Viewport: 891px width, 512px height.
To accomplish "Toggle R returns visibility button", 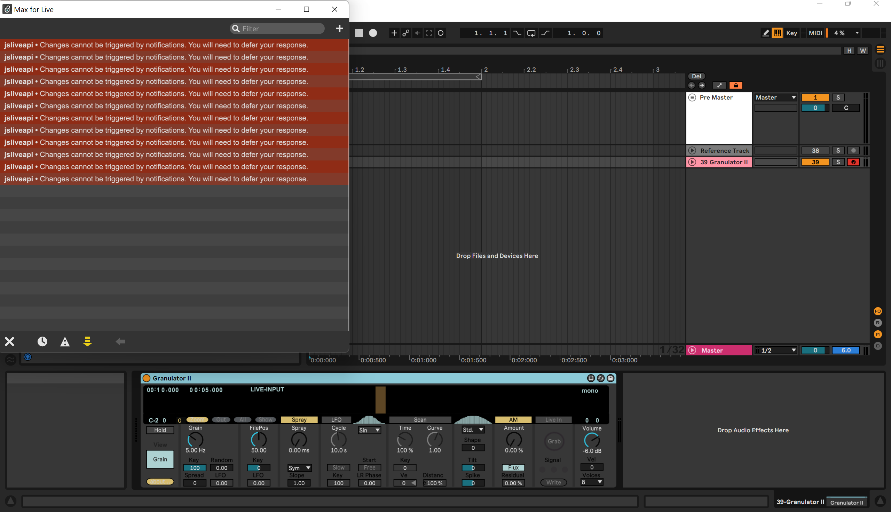I will [878, 323].
